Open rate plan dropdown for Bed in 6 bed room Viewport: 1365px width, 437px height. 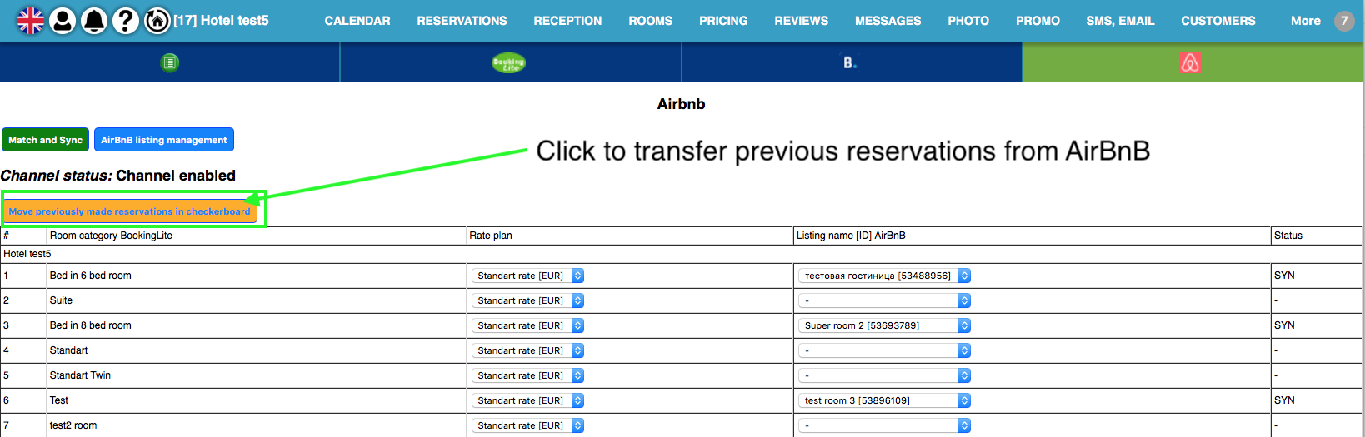coord(527,276)
